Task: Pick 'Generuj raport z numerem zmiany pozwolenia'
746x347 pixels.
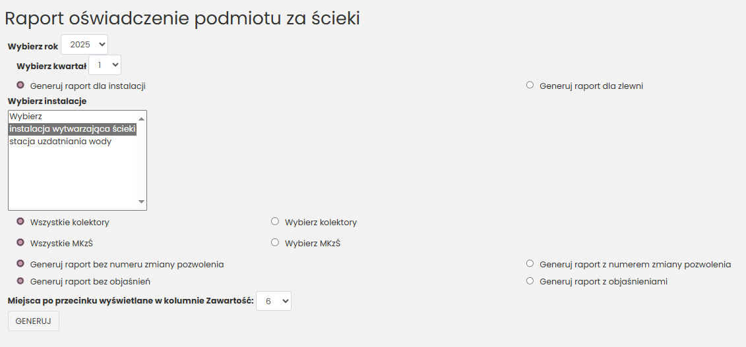Action: (530, 263)
